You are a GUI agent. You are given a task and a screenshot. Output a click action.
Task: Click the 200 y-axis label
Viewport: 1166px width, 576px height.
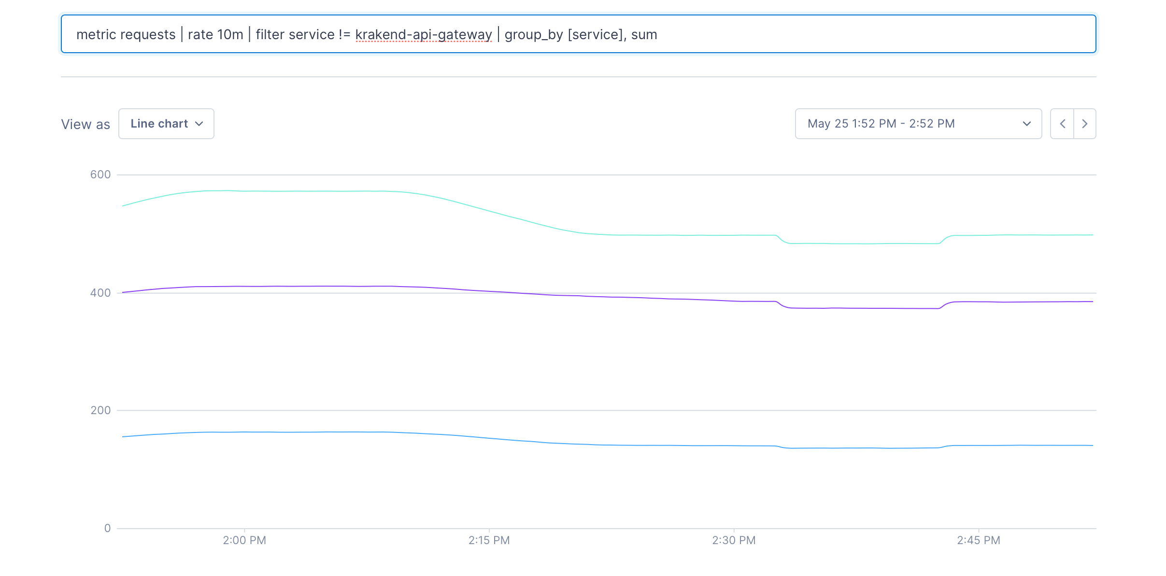tap(100, 410)
